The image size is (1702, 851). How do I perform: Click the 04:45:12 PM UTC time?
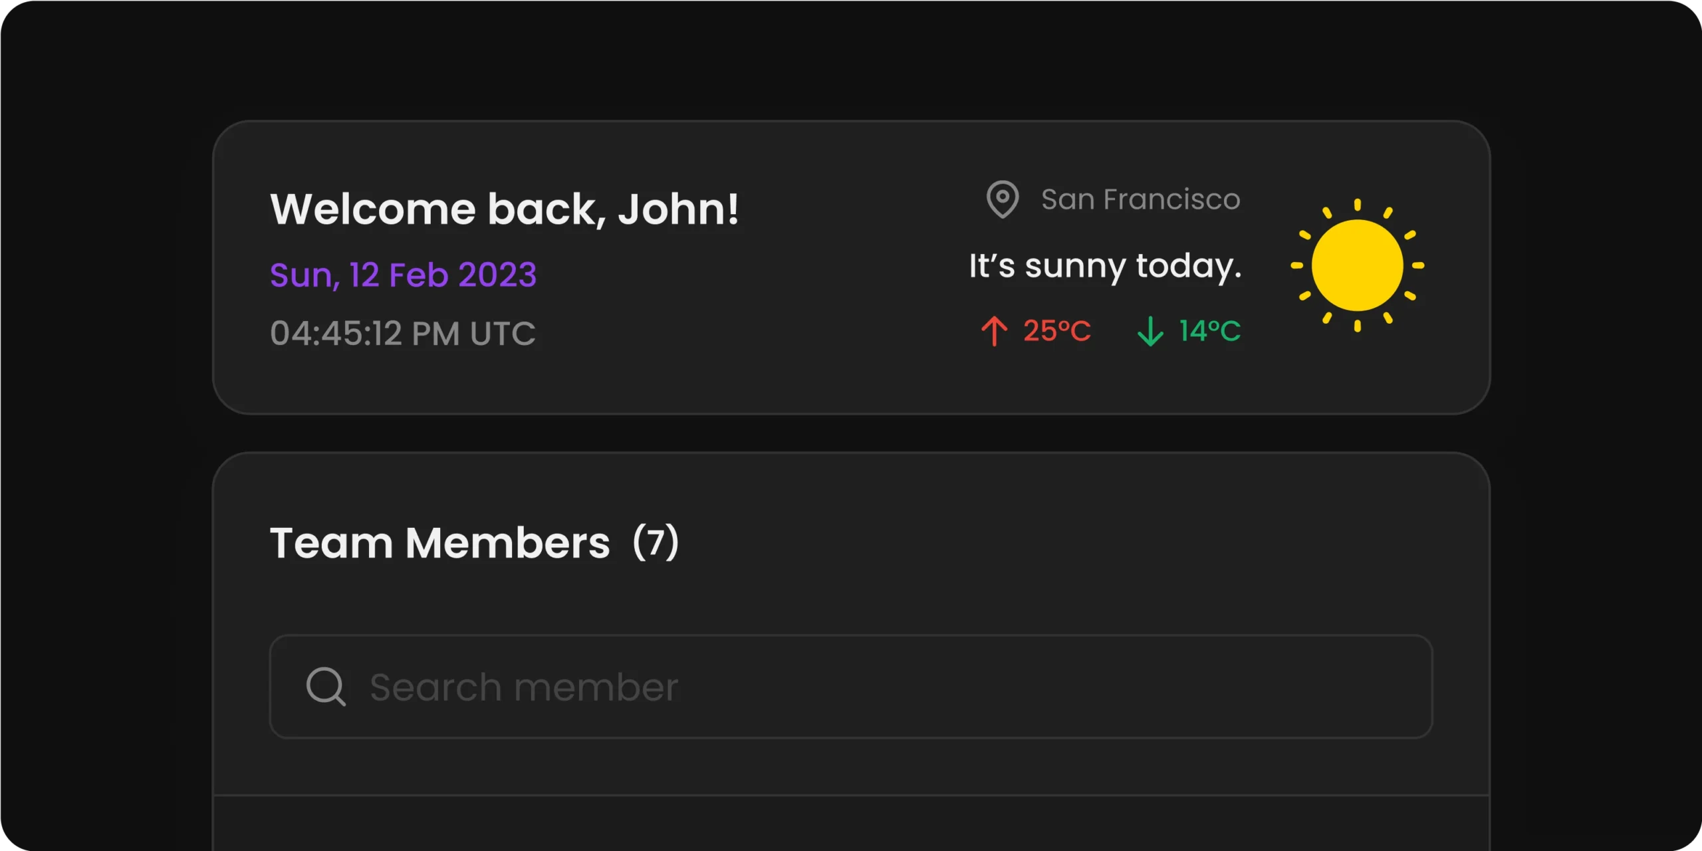pyautogui.click(x=403, y=333)
